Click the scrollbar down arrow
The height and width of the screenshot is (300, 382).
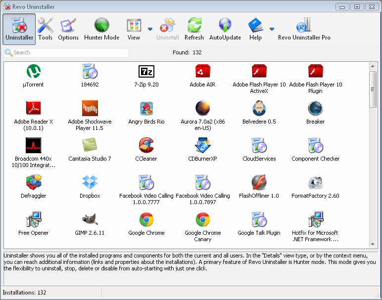point(373,244)
